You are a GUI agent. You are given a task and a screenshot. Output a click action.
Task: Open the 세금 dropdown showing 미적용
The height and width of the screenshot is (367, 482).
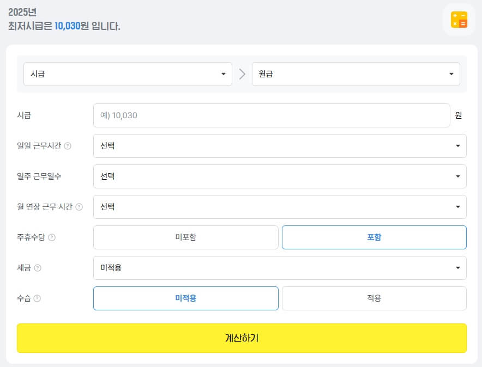click(x=280, y=268)
